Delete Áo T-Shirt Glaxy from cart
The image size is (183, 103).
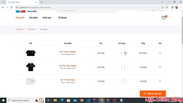[x=160, y=81]
